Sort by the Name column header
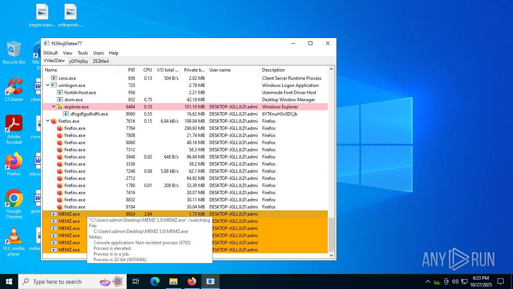 coord(80,70)
